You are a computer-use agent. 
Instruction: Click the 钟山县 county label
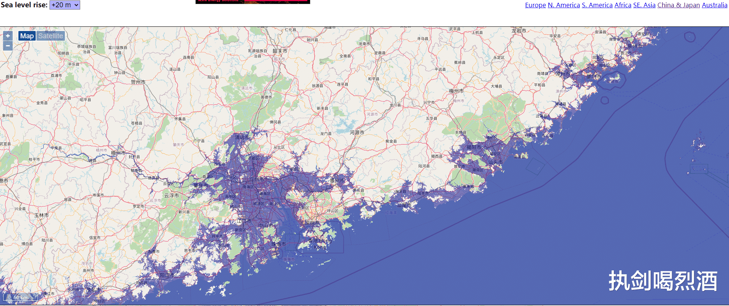[x=120, y=73]
